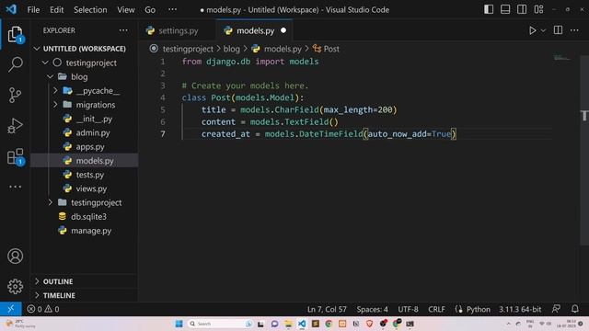
Task: Open notifications bell in status bar
Action: pyautogui.click(x=574, y=309)
